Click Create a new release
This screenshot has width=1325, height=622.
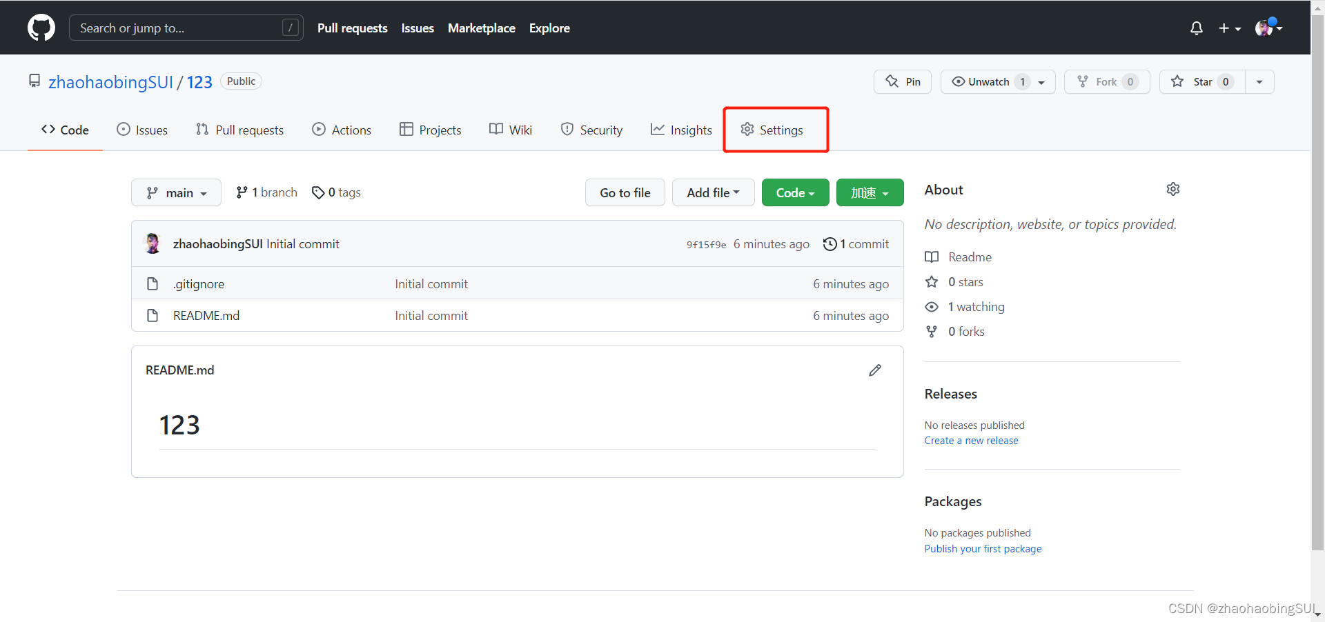pos(971,441)
